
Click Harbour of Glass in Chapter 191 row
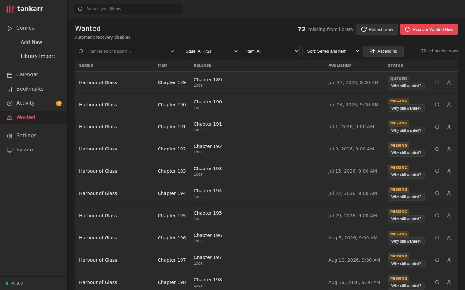point(98,127)
